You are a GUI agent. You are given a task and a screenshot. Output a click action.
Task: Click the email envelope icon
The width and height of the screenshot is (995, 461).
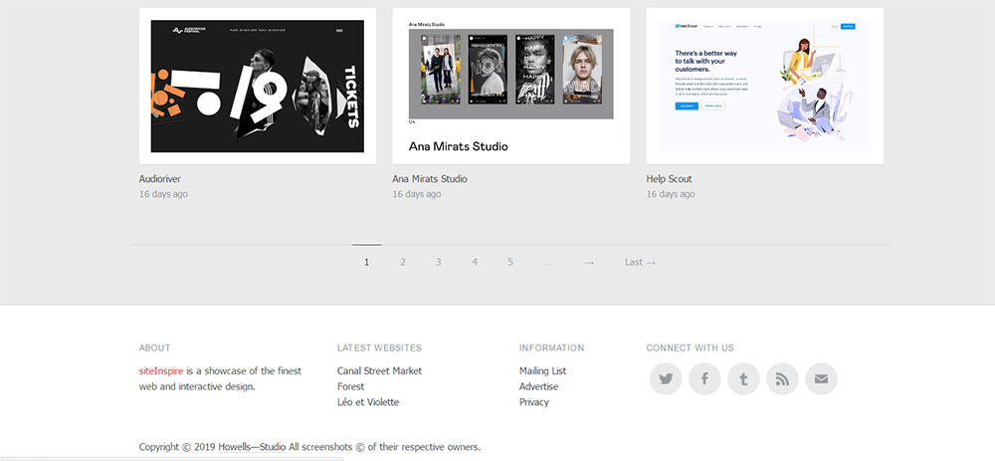coord(821,379)
